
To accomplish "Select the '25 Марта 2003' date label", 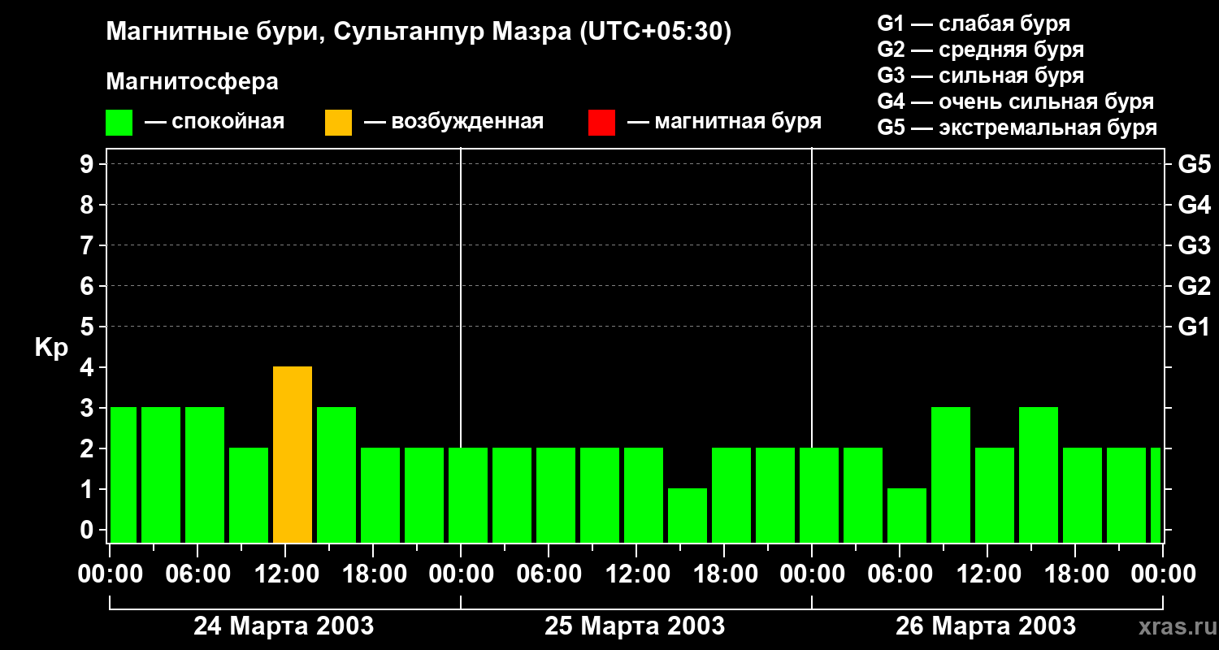I will click(635, 626).
